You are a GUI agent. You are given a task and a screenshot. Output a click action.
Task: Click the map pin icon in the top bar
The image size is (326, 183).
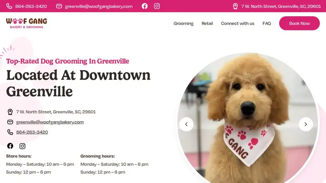(x=235, y=6)
